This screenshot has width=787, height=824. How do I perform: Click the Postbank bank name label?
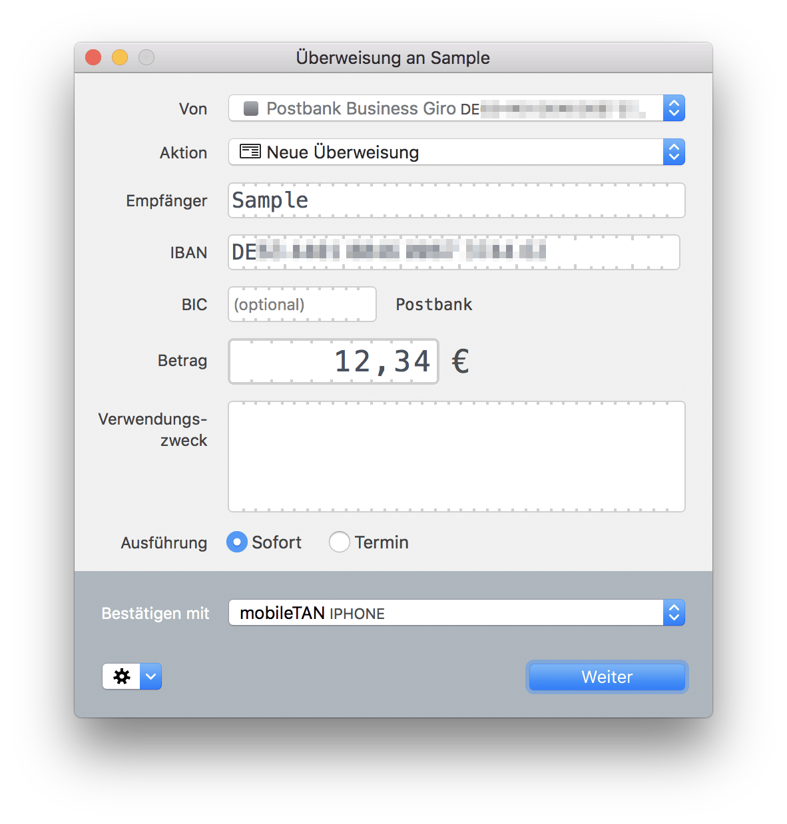coord(433,304)
